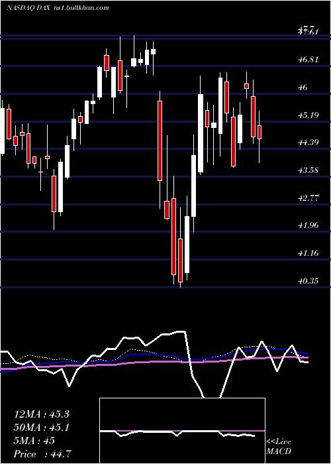Click the 50MA : 45.1 value
The height and width of the screenshot is (464, 331).
pos(42,428)
